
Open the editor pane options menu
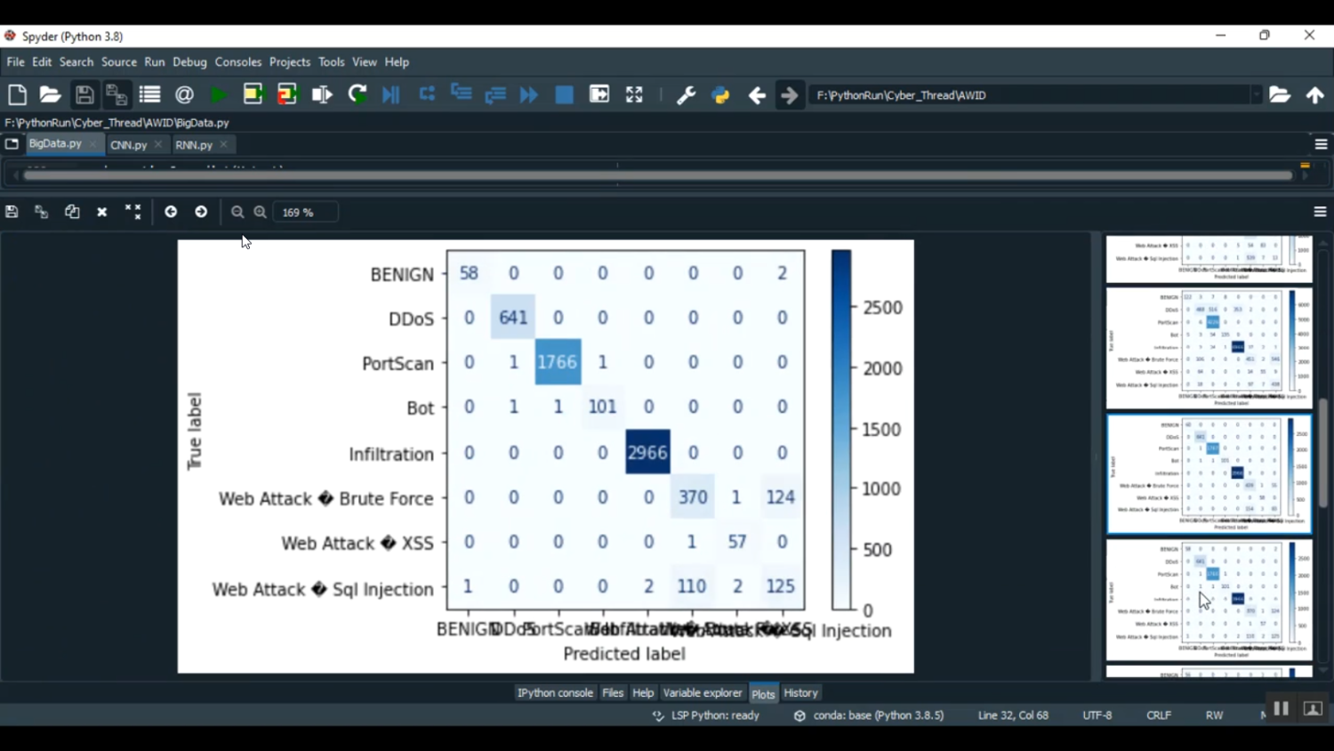pos(1321,144)
